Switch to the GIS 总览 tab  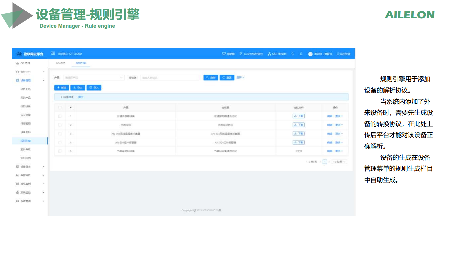pos(60,63)
